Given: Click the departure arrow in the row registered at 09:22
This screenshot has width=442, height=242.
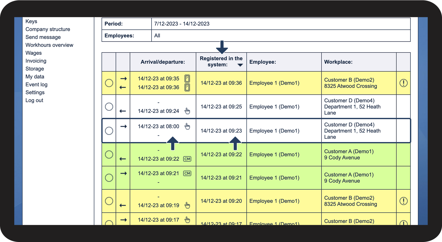Looking at the screenshot, I should (123, 159).
